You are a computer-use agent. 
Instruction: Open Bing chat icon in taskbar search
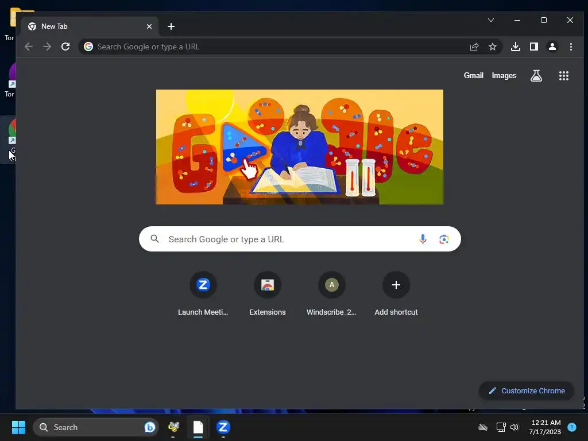[x=150, y=427]
